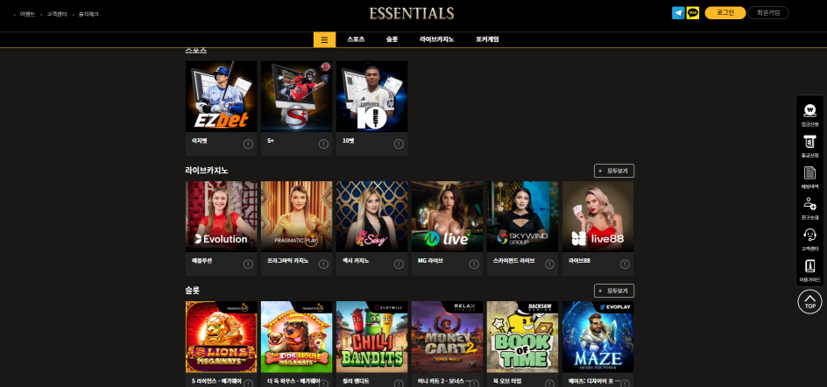Show info icon for 10벳 card

point(399,144)
